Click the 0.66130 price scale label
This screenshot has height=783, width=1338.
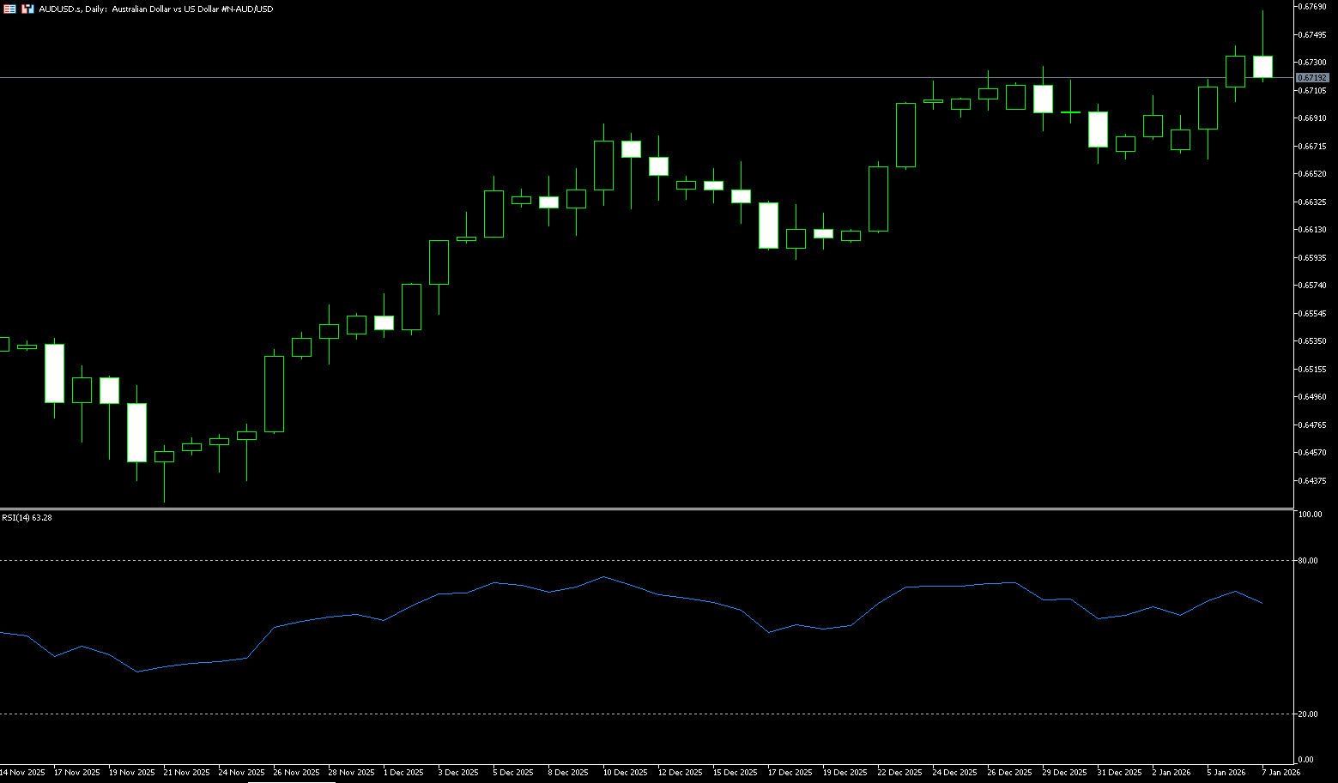click(1313, 230)
